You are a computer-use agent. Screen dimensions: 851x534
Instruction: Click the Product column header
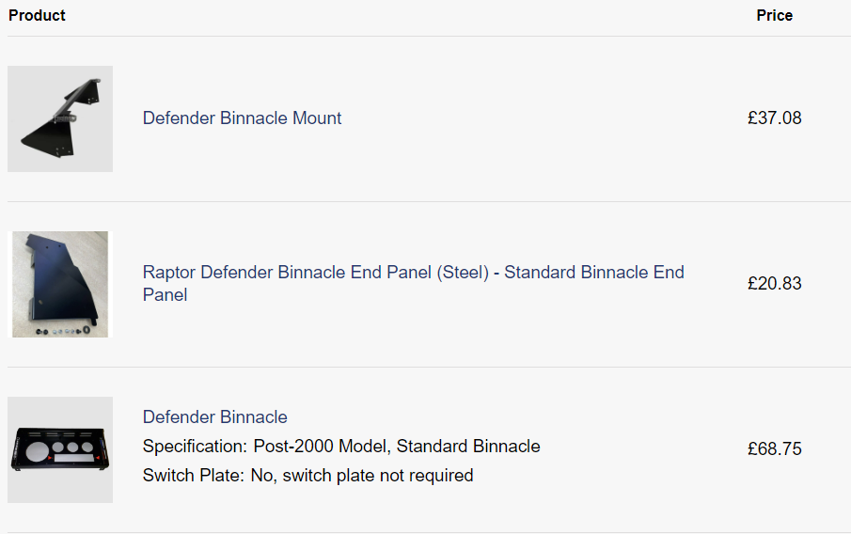click(x=38, y=15)
